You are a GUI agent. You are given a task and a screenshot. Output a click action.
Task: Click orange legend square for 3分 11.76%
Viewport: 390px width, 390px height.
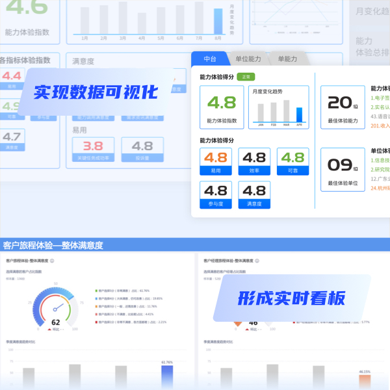point(96,306)
